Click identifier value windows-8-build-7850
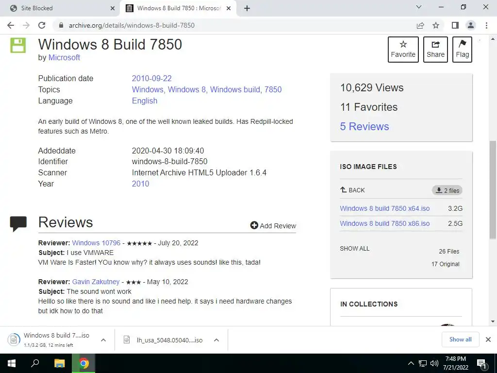 click(169, 161)
